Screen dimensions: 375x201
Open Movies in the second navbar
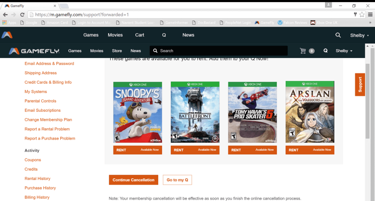(x=97, y=51)
